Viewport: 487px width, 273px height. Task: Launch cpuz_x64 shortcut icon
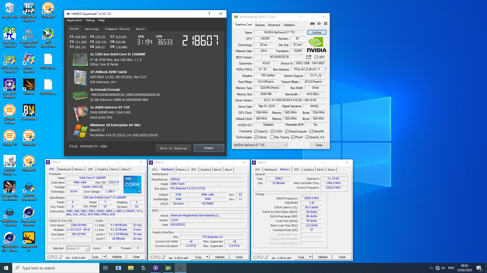[10, 88]
